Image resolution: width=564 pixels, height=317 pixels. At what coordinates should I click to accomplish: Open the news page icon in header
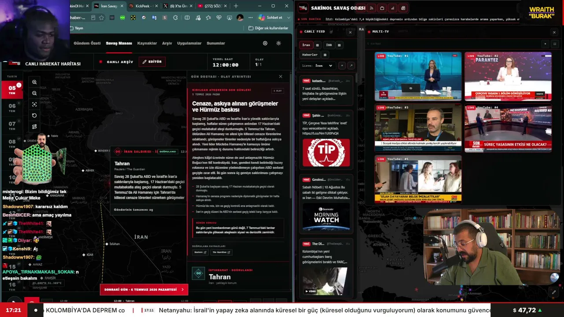[x=403, y=8]
